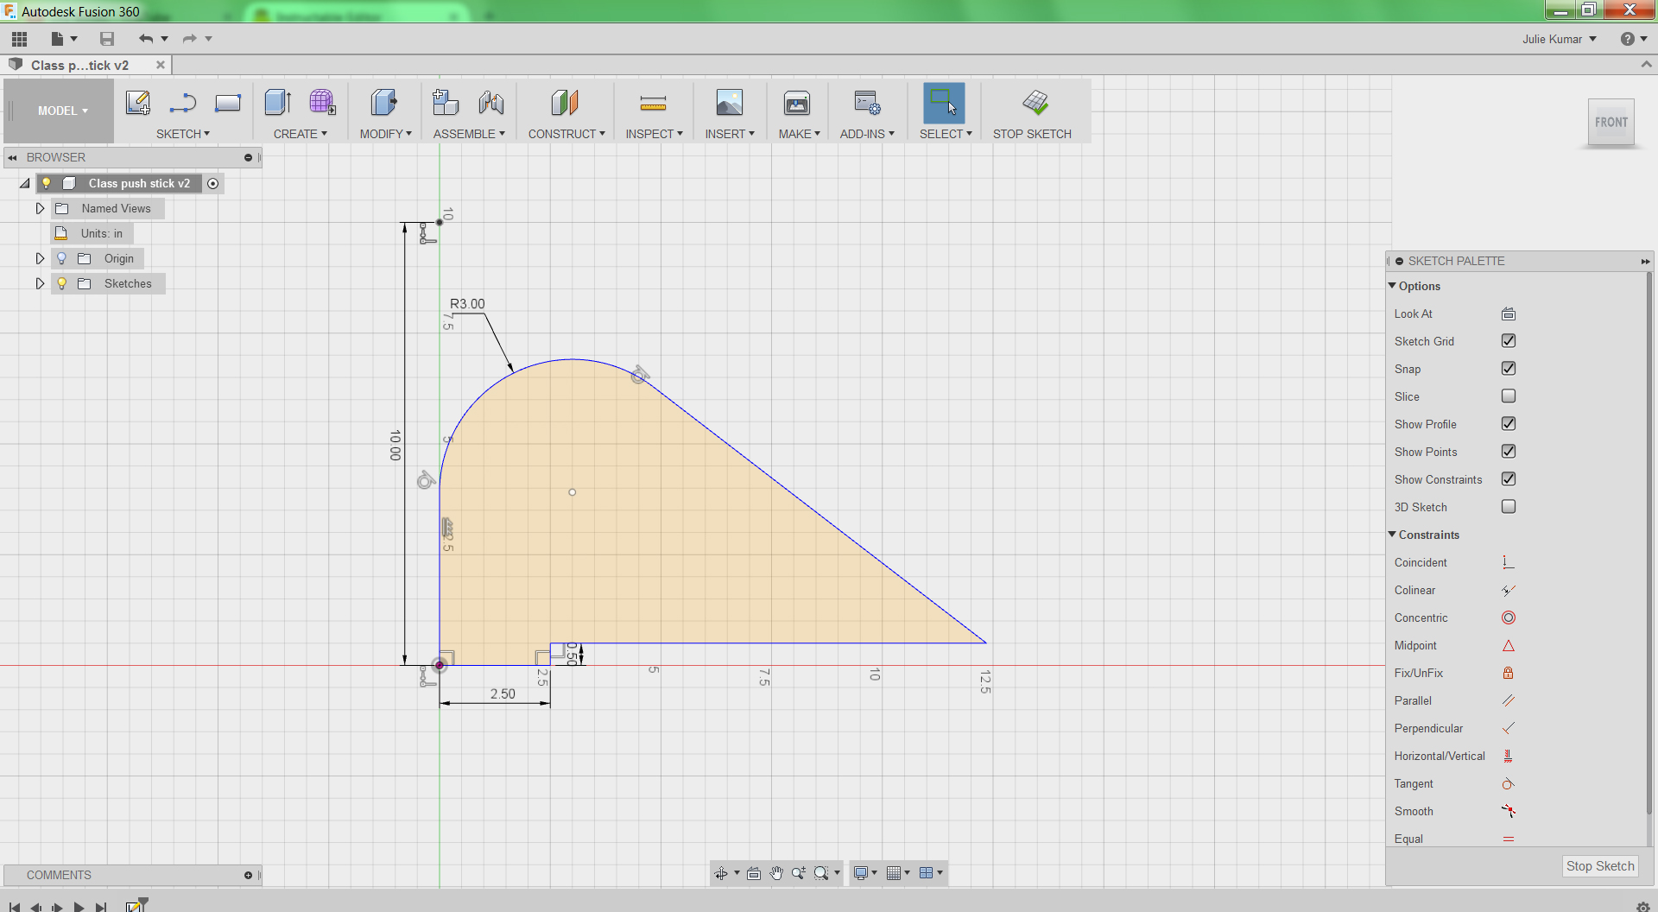Select the Concentric constraint icon
Image resolution: width=1658 pixels, height=912 pixels.
point(1509,618)
